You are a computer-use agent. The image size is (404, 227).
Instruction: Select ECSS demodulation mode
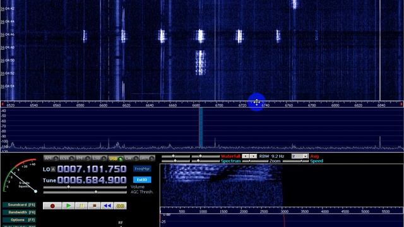(x=67, y=158)
